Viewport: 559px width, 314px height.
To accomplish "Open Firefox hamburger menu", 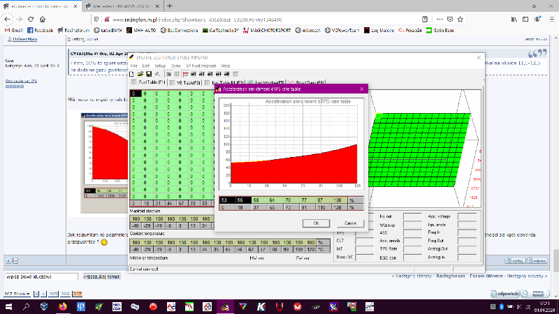I will click(551, 20).
